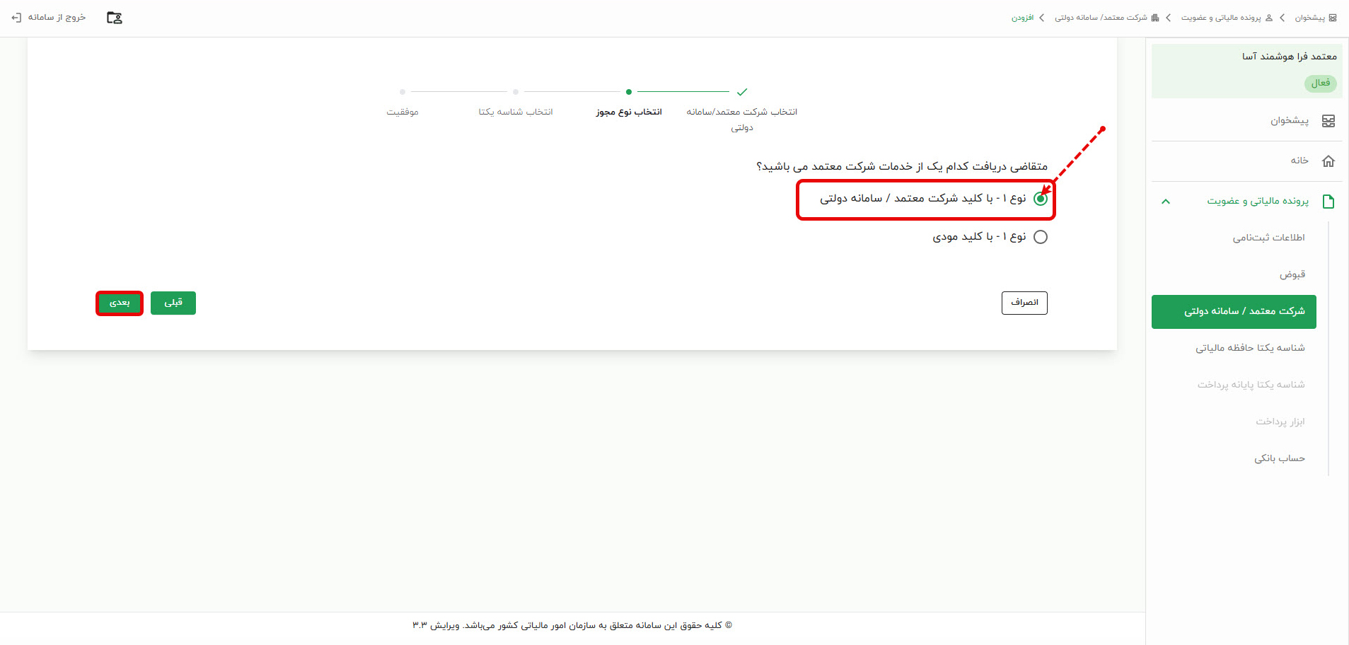Click the sidebar پیشخوان dashboard icon
This screenshot has height=645, width=1349.
click(1328, 121)
